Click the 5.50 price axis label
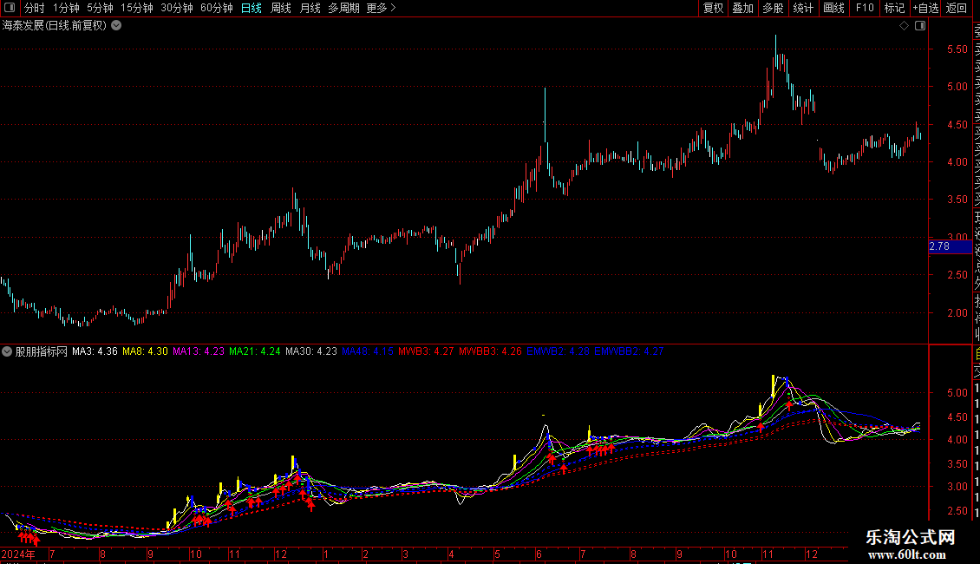 [x=957, y=49]
